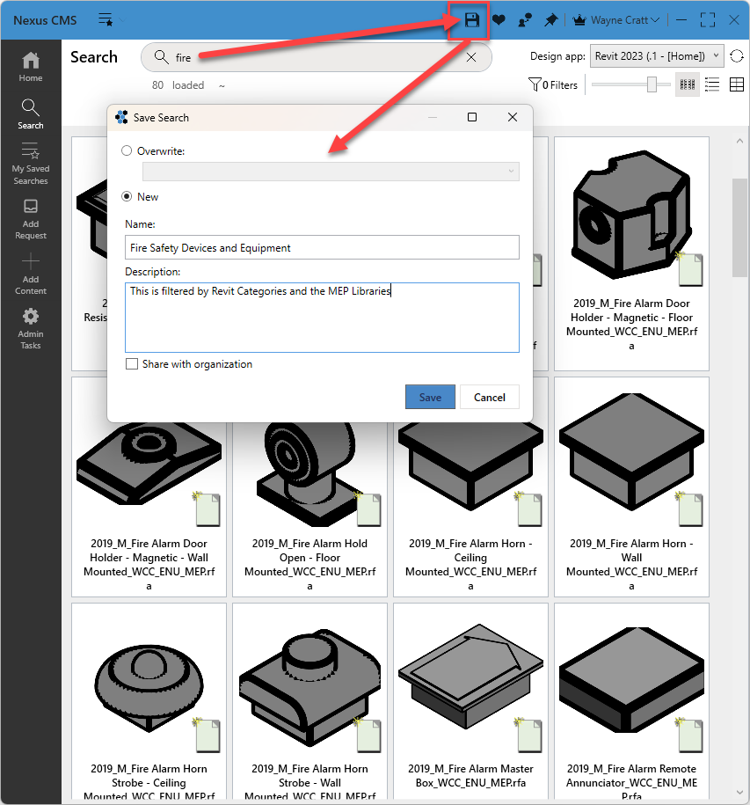Viewport: 750px width, 805px height.
Task: Click the thumbnail size slider handle
Action: 652,84
